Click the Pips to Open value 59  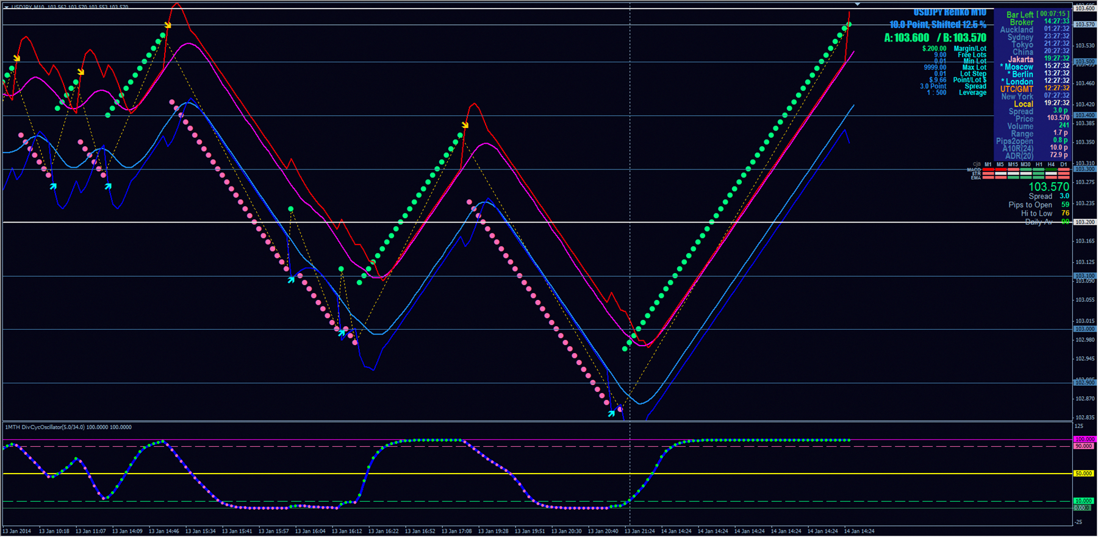tap(1065, 205)
